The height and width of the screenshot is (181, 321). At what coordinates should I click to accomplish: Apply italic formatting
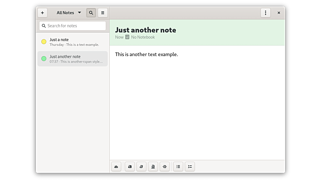pos(141,166)
